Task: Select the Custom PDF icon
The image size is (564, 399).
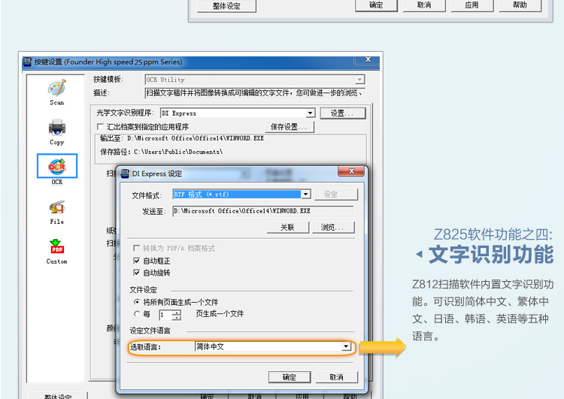Action: [x=57, y=246]
